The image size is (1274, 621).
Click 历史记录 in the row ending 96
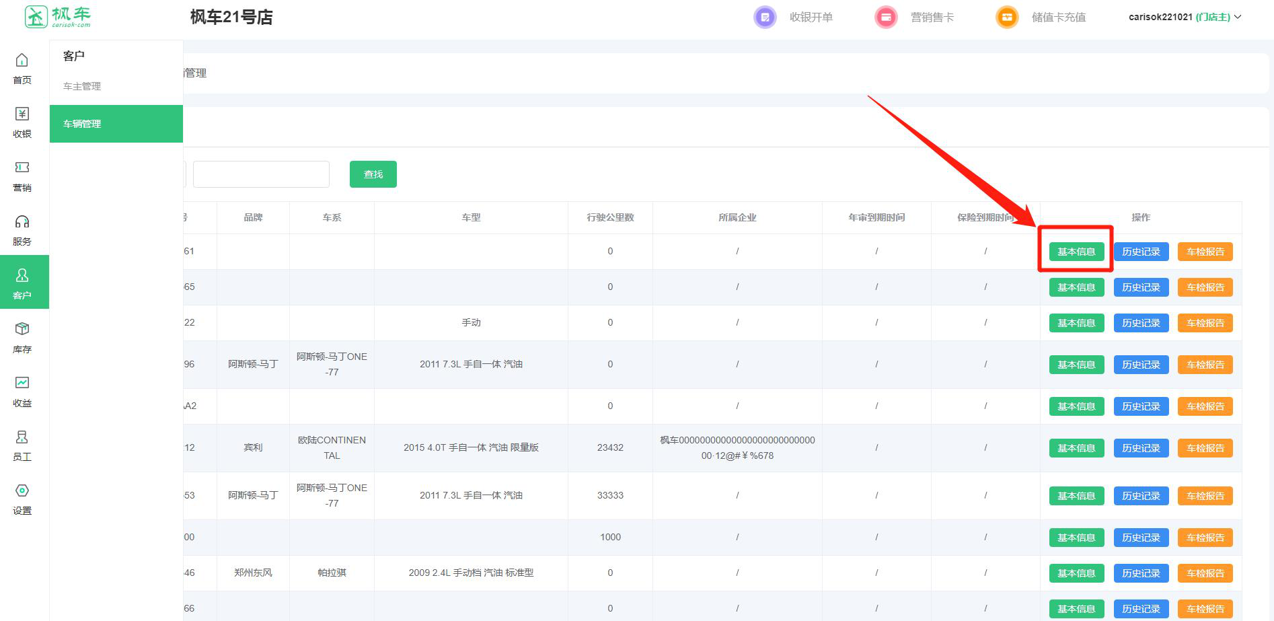point(1141,365)
